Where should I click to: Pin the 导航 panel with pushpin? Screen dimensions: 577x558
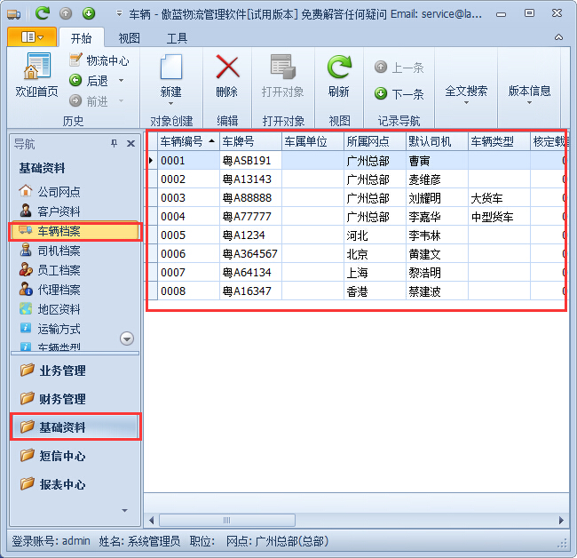(114, 144)
